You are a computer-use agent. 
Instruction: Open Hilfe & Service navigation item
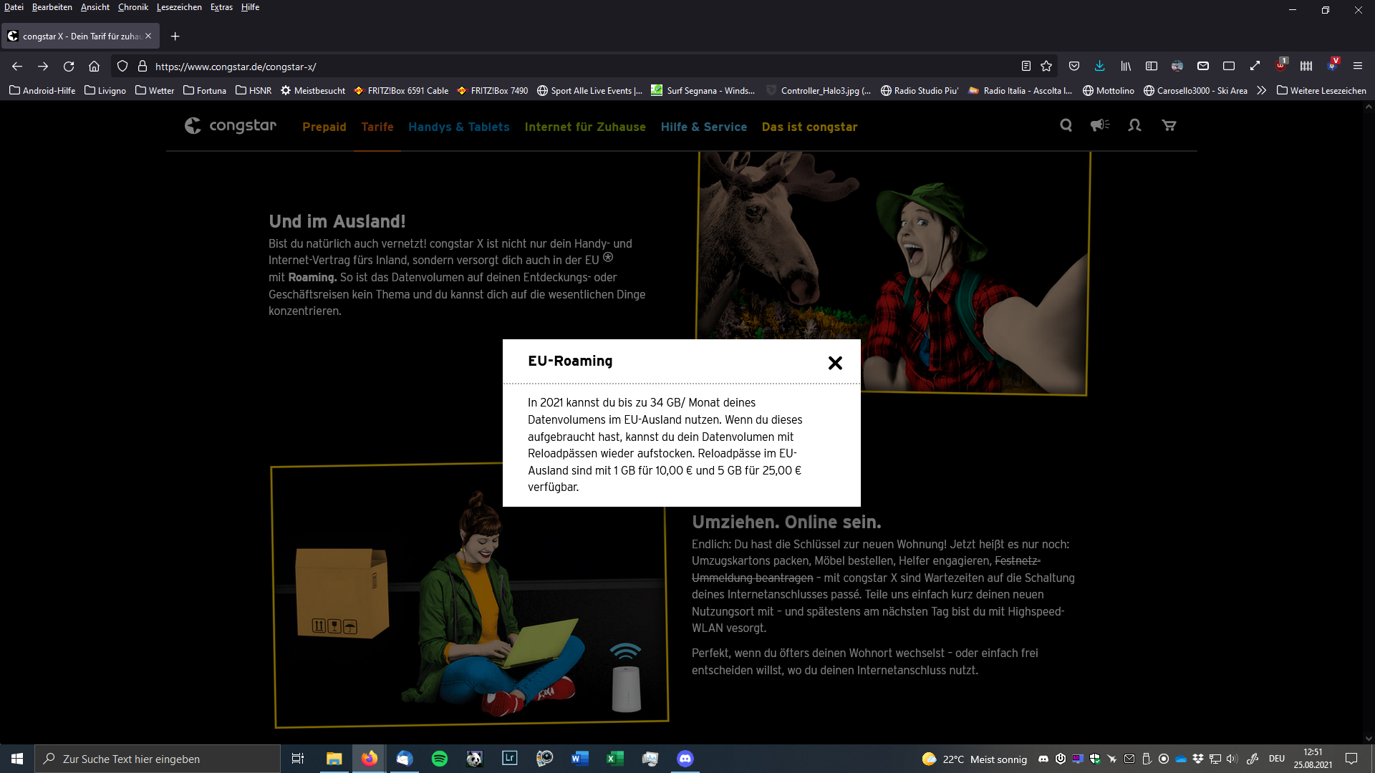704,127
